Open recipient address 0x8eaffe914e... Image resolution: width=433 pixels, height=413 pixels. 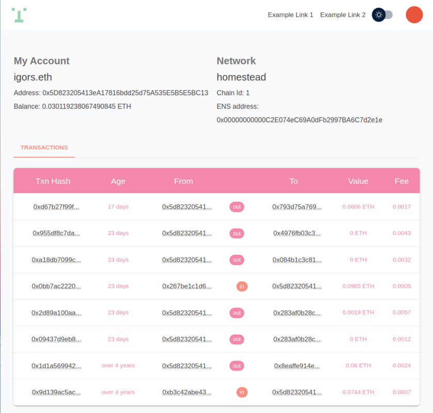[x=297, y=366]
